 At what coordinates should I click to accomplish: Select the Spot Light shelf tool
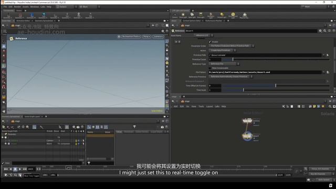pyautogui.click(x=192, y=15)
